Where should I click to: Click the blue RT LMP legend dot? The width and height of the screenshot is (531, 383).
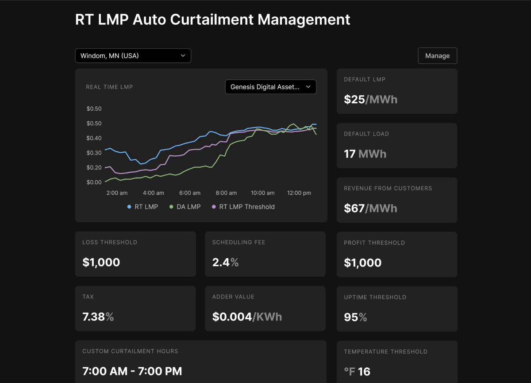[130, 207]
